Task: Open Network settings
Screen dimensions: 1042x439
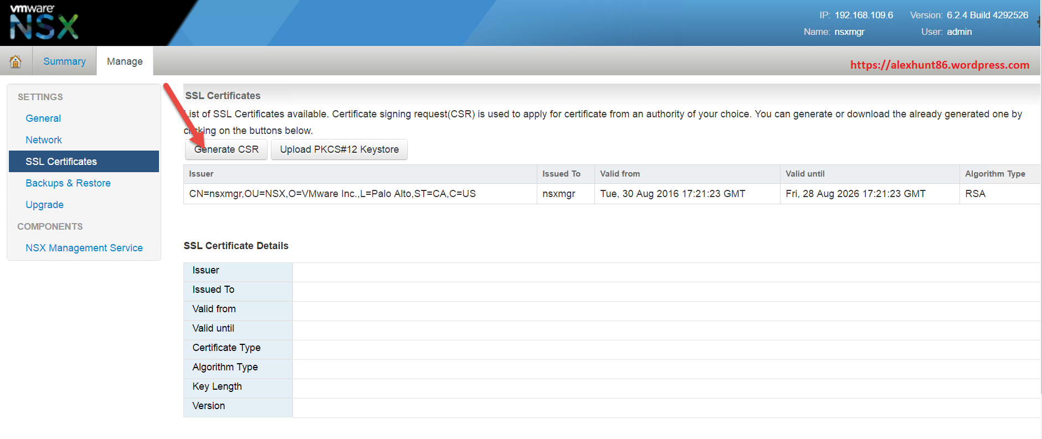Action: (44, 140)
